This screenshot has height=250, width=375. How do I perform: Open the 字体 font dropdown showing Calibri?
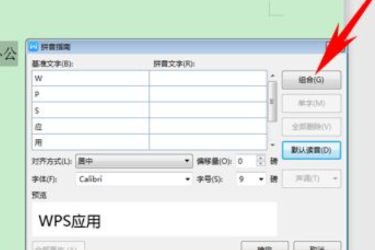134,179
